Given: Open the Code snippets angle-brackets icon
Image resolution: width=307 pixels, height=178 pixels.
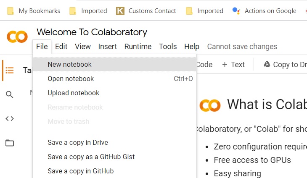Looking at the screenshot, I should point(9,119).
